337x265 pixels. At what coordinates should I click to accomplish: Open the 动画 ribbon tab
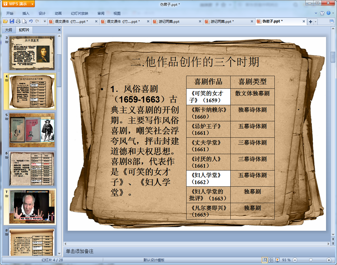pyautogui.click(x=58, y=13)
